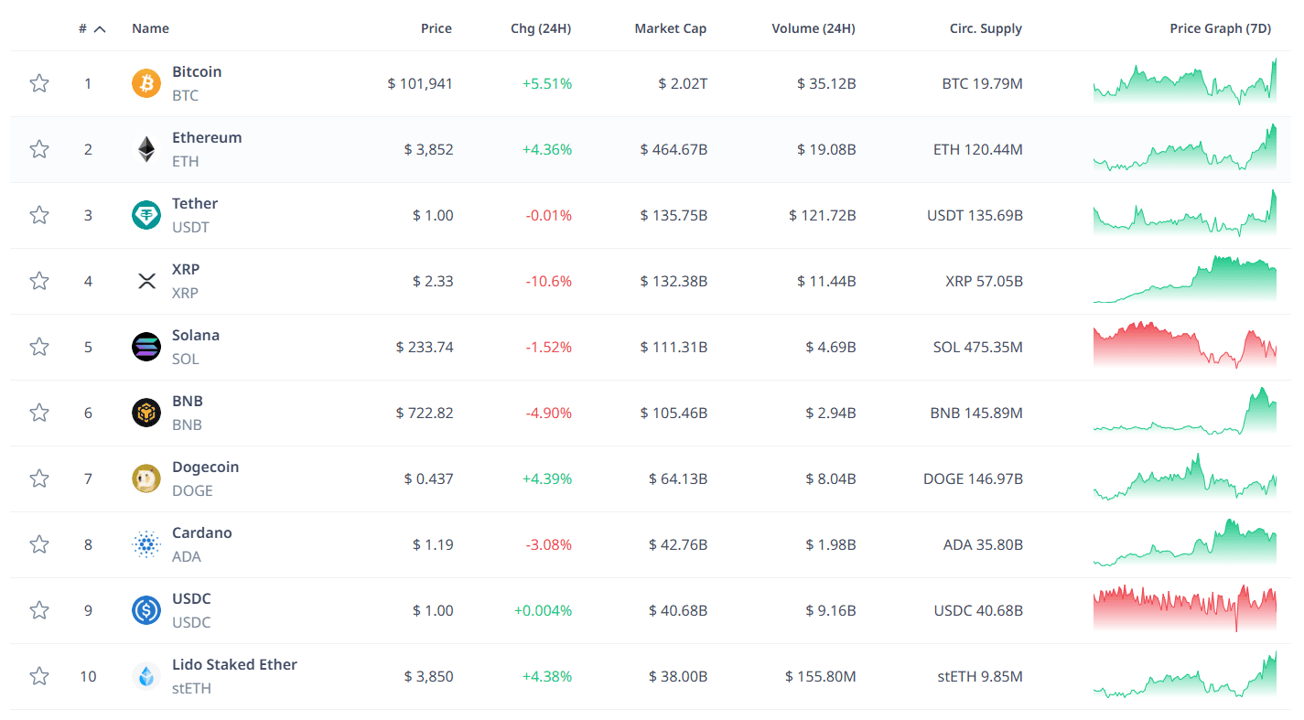Star Dogecoin in the watchlist
This screenshot has width=1304, height=720.
pos(39,478)
